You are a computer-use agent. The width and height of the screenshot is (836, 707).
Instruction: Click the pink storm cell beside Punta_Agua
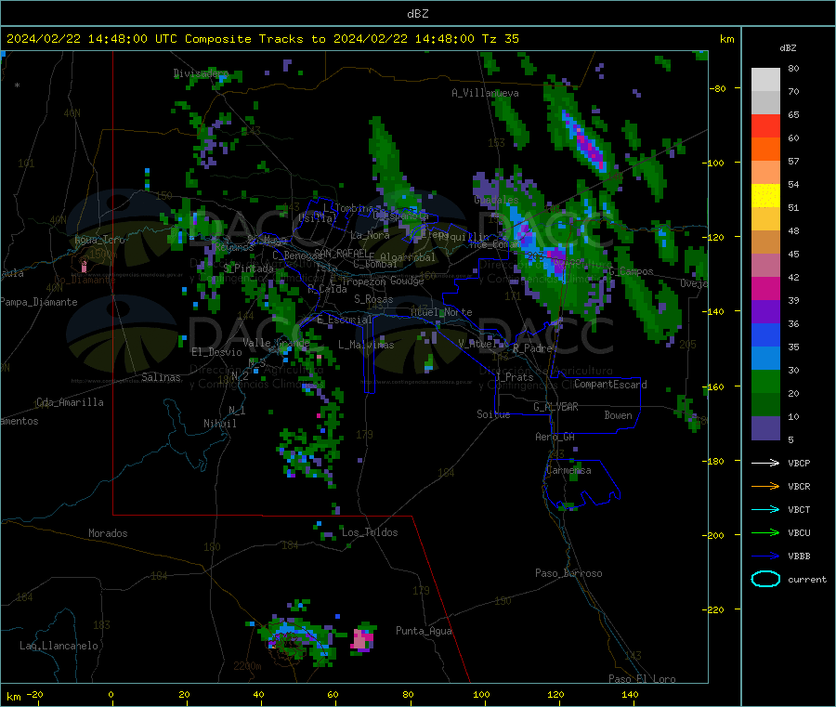(363, 639)
